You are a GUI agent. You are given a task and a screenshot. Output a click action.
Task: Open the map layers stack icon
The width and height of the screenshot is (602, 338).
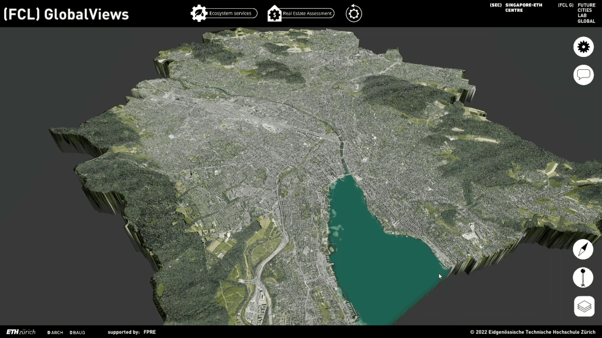[584, 306]
